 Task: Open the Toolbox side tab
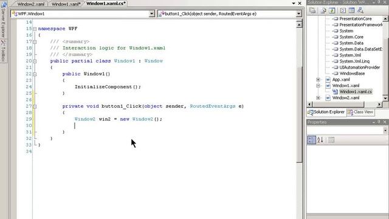coord(3,51)
